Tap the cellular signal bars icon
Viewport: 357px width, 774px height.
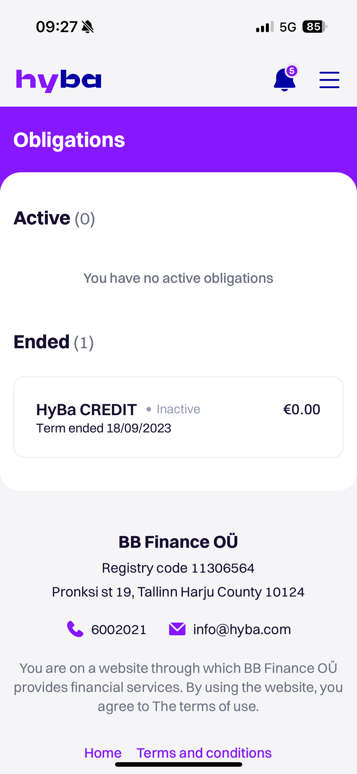point(265,27)
